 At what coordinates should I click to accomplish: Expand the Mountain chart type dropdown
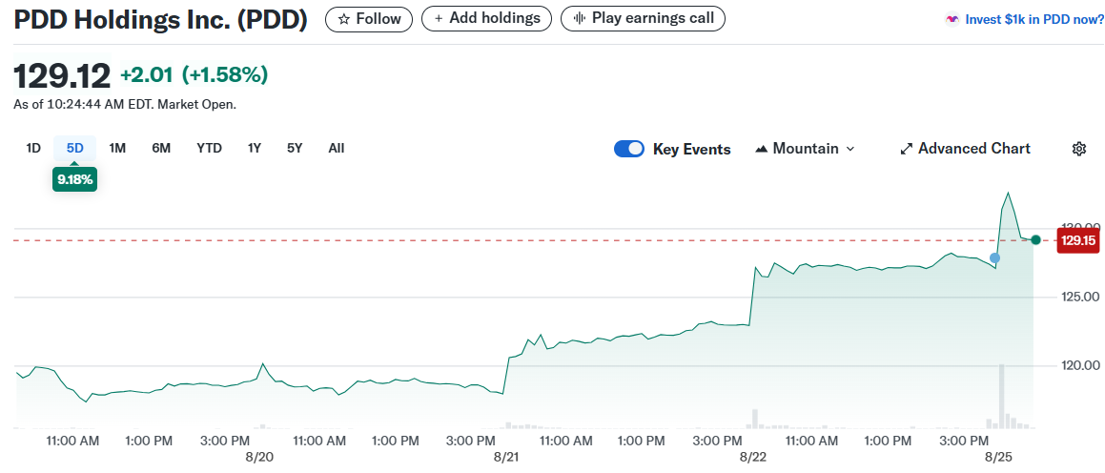805,149
